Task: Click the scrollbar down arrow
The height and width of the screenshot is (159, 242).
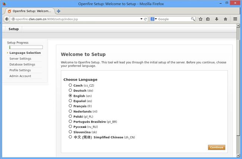Action: point(238,155)
